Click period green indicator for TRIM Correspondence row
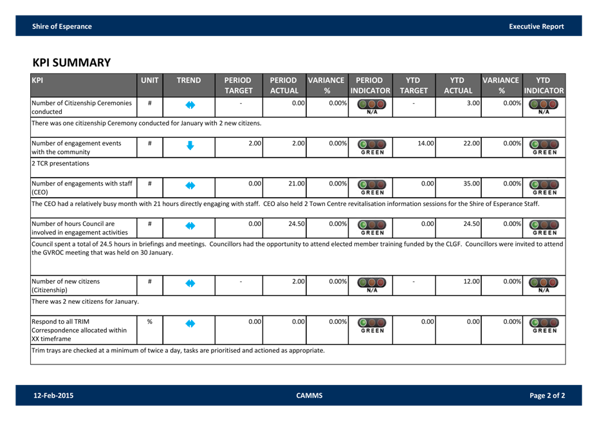597x423 pixels. (x=372, y=325)
